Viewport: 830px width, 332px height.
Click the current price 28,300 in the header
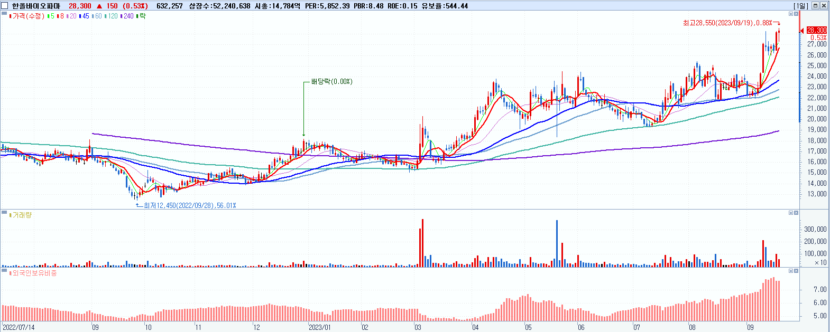[x=80, y=6]
